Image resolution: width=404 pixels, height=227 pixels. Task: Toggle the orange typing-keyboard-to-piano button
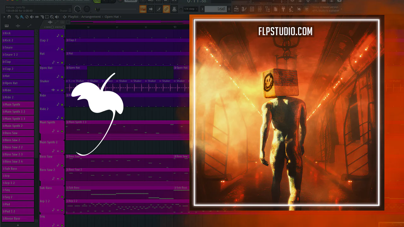click(143, 9)
